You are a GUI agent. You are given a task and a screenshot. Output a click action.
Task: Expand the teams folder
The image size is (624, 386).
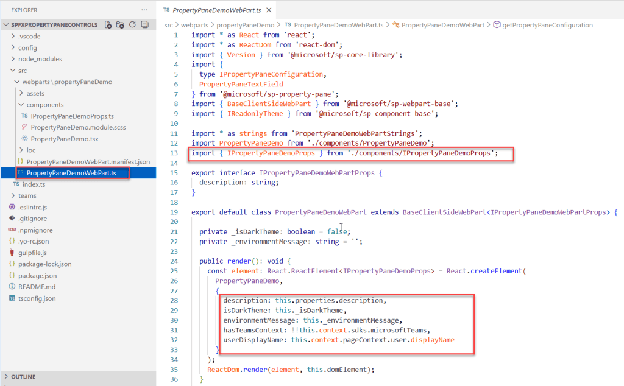click(13, 195)
